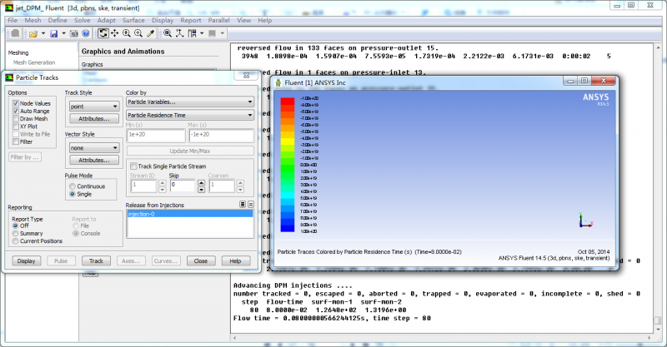Expand the Particle Variables color-by dropdown
667x347 pixels.
(x=189, y=102)
